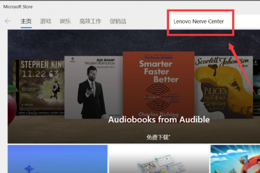Image resolution: width=260 pixels, height=173 pixels.
Task: Click the Audiobooks from Audible heading
Action: point(159,119)
